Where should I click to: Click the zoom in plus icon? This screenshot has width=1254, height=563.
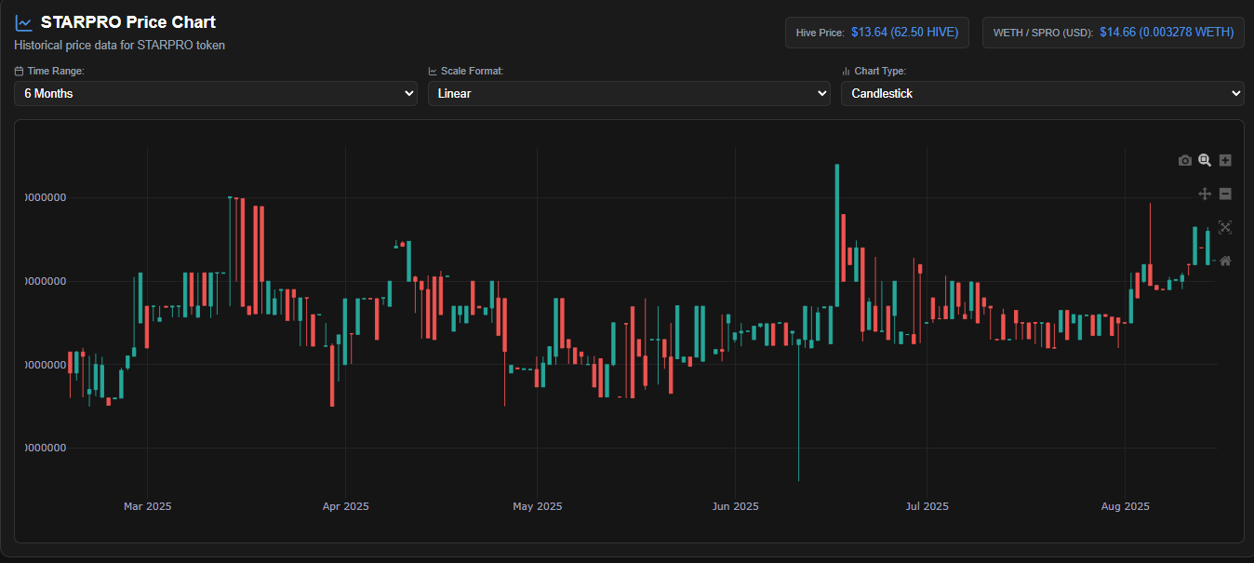coord(1225,160)
